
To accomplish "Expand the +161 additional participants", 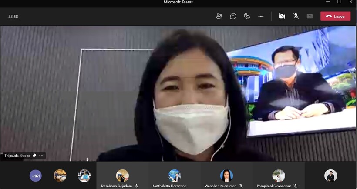I will click(x=35, y=176).
